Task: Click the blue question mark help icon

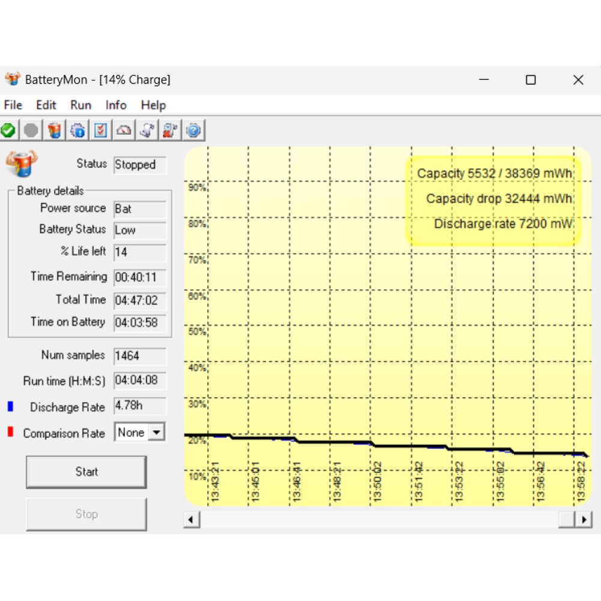Action: tap(193, 130)
